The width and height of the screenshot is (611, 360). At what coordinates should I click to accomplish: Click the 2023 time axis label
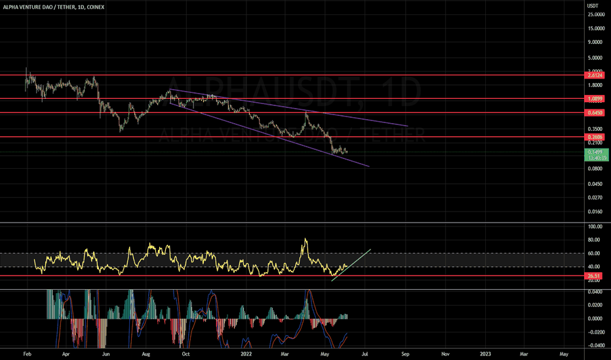coord(485,354)
